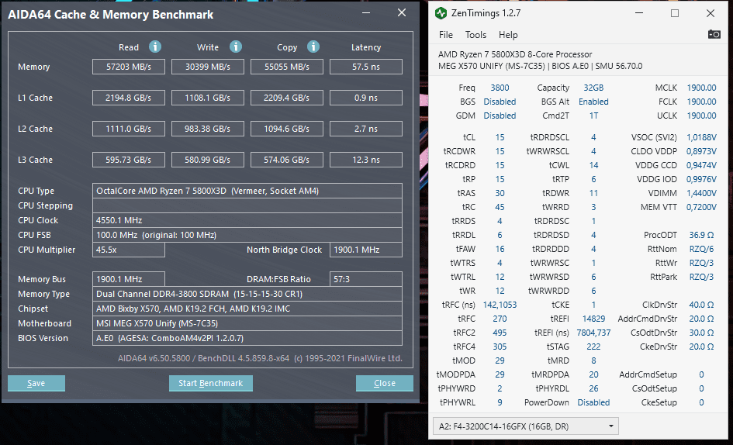This screenshot has height=445, width=733.
Task: Close the AIDA64 benchmark window
Action: click(402, 13)
